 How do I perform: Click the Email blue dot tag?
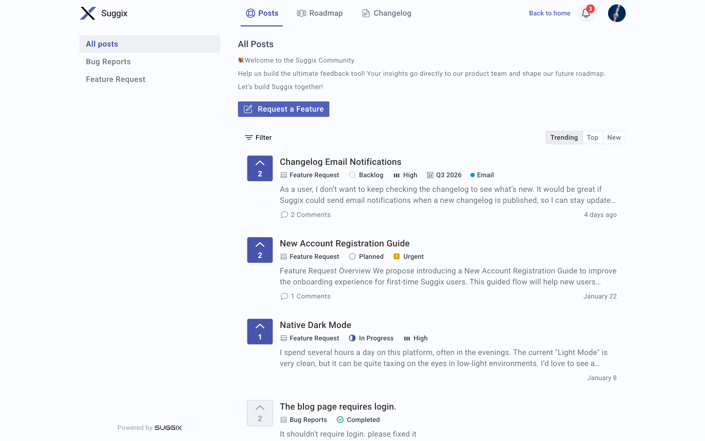click(472, 175)
